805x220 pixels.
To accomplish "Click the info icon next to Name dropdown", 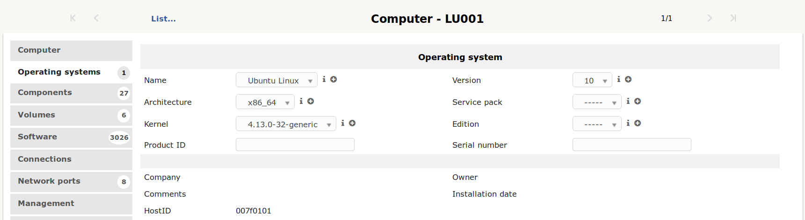I will [324, 79].
